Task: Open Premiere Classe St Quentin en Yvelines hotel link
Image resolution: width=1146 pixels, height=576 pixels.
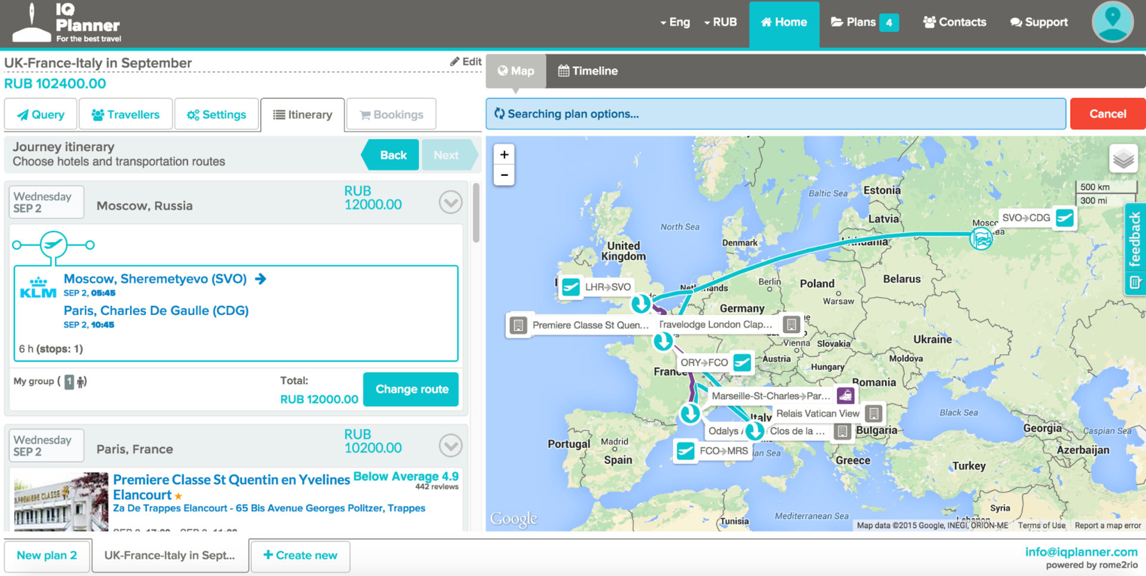Action: click(232, 487)
